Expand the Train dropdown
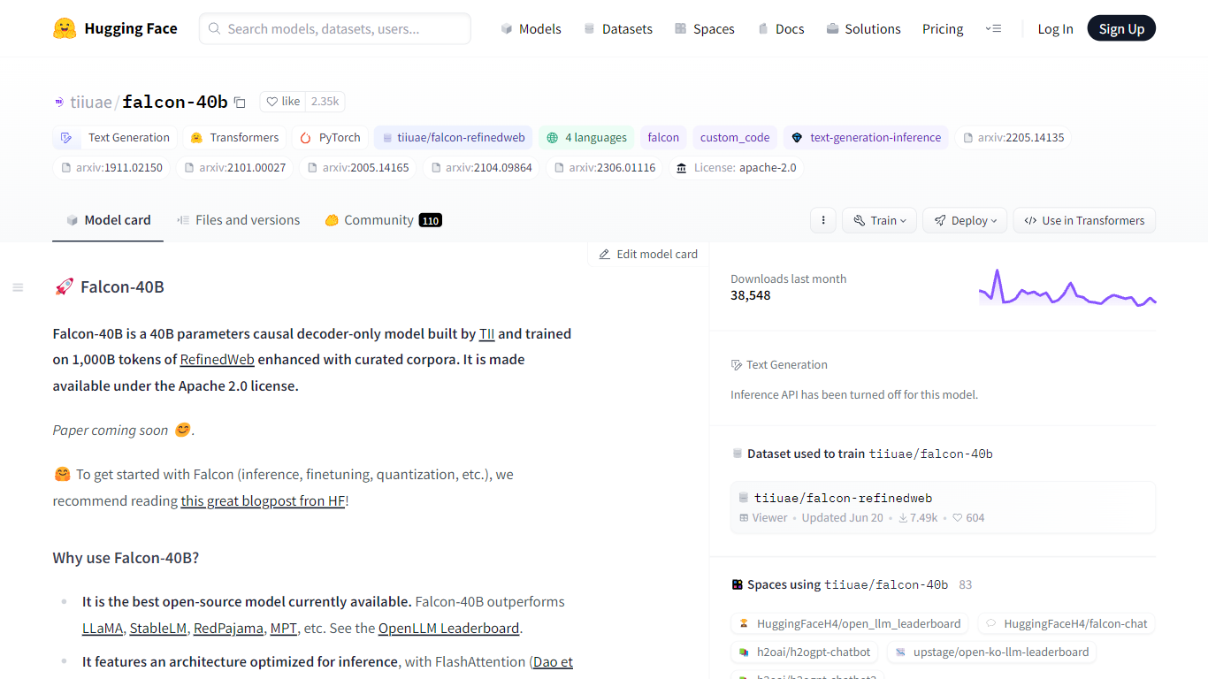The height and width of the screenshot is (679, 1208). (x=879, y=220)
